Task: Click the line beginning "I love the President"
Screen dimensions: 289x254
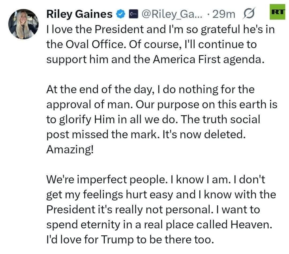Action: (161, 29)
